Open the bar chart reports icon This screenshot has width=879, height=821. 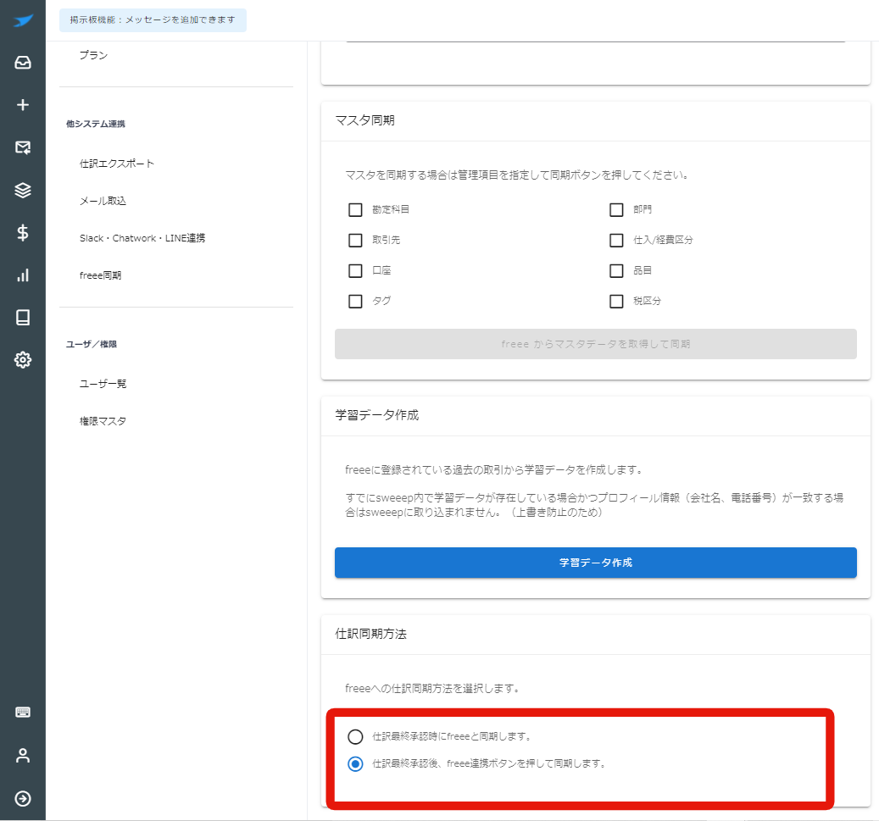23,275
